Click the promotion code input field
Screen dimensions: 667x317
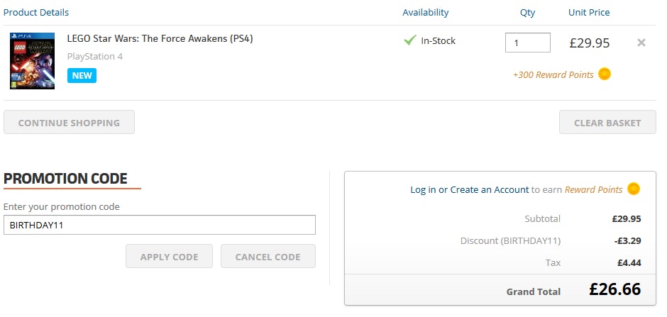pyautogui.click(x=159, y=225)
